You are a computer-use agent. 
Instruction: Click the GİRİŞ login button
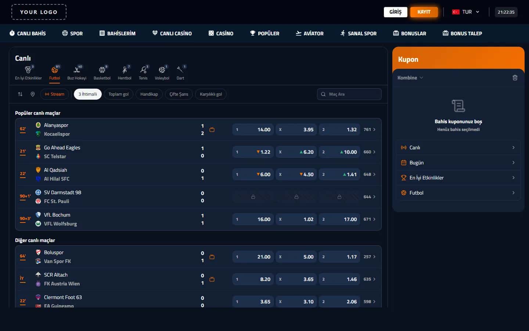[x=396, y=12]
